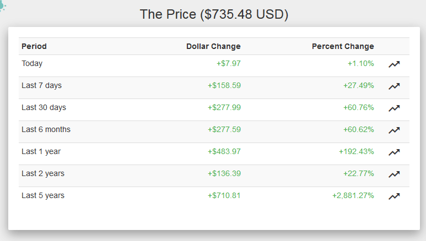
Task: Click the teal logo icon at top left
Action: point(2,6)
